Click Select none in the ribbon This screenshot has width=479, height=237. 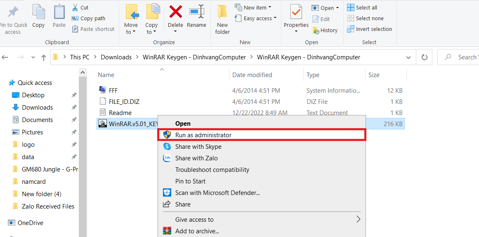coord(366,18)
